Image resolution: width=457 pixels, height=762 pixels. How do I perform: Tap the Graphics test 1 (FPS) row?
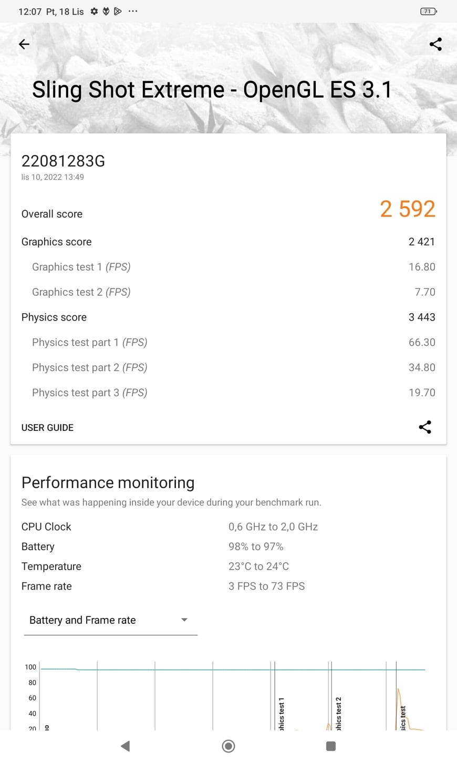click(228, 267)
